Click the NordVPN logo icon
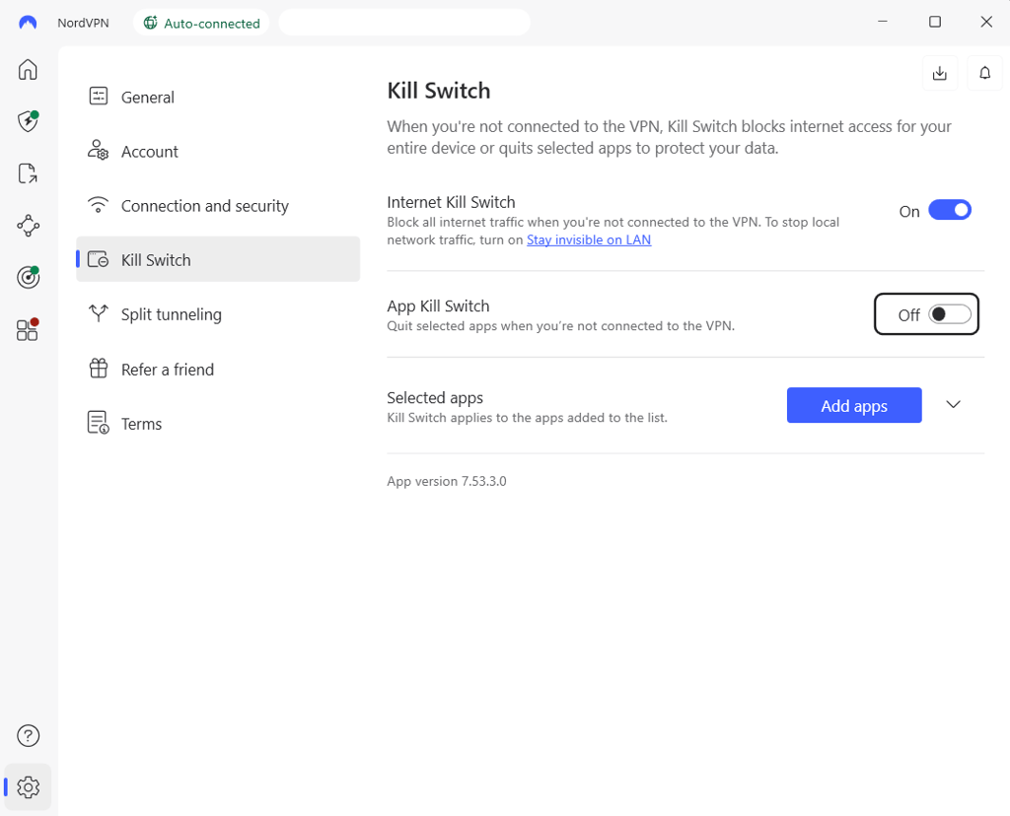The width and height of the screenshot is (1010, 816). coord(28,23)
